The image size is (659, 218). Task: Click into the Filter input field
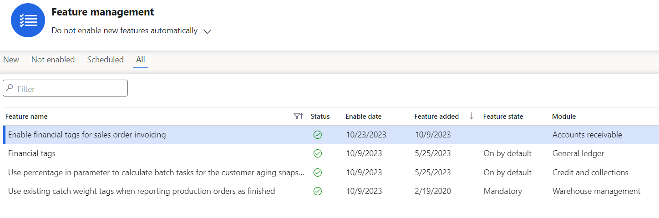[65, 88]
